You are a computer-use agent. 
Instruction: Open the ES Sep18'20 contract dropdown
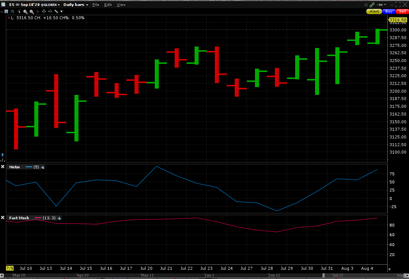click(x=34, y=5)
